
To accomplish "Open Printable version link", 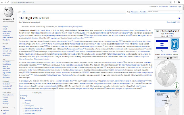I will [7, 88].
